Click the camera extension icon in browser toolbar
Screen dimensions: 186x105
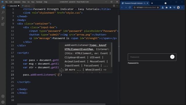tap(167, 7)
